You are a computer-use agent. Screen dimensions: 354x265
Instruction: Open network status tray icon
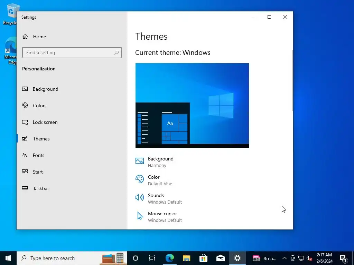click(301, 258)
